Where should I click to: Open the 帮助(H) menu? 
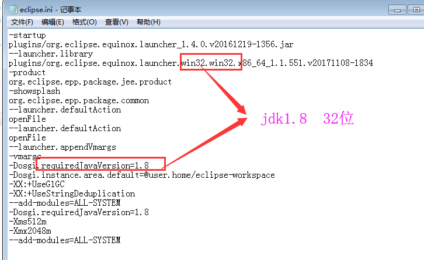pos(148,22)
